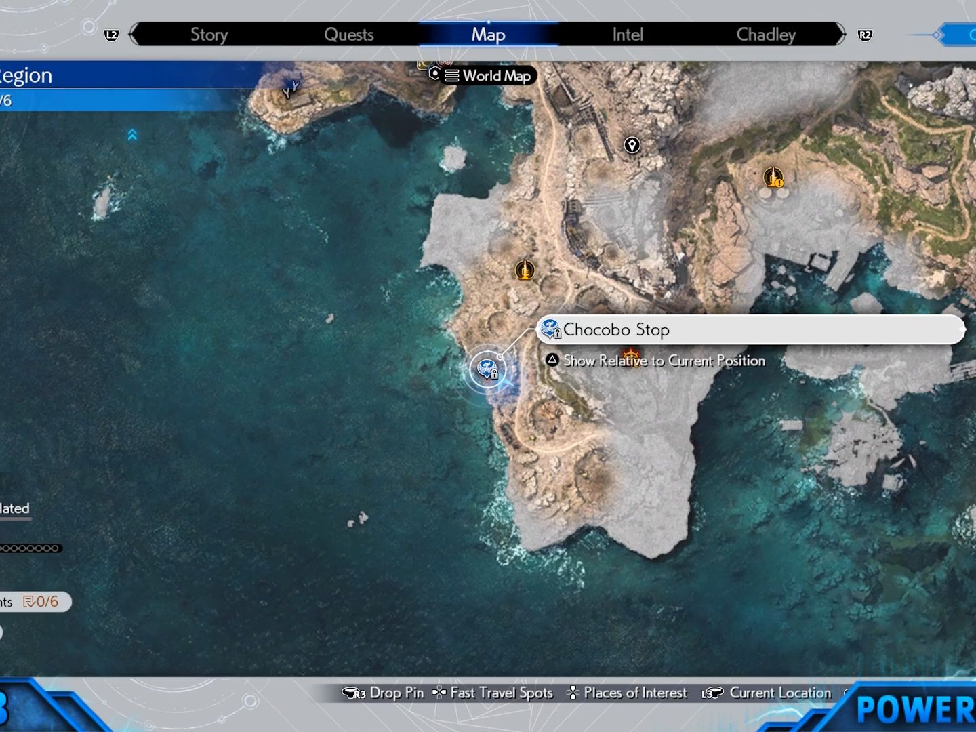Click the selected Chocobo Stop map marker
The width and height of the screenshot is (976, 732).
[487, 369]
